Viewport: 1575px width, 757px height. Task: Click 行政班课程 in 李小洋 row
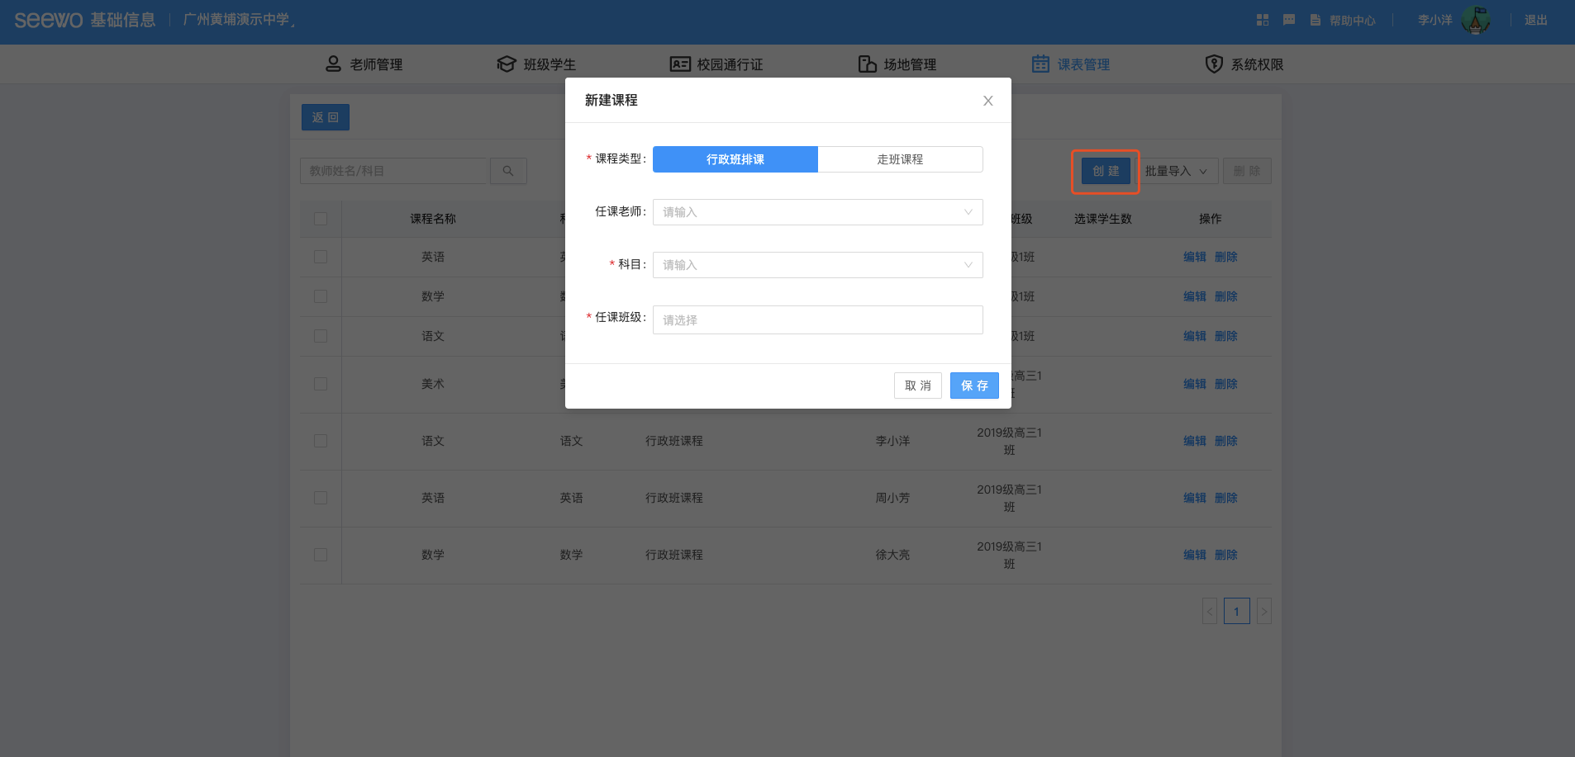click(x=674, y=441)
